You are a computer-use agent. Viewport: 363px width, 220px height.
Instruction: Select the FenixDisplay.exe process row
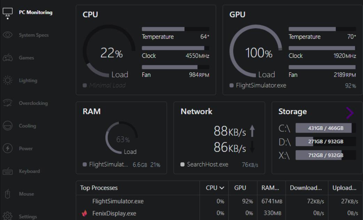point(219,213)
